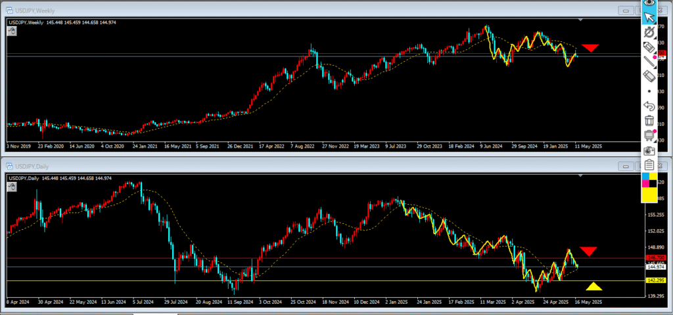Minimize the USDJPY,Weekly chart window
The image size is (673, 315).
[626, 10]
